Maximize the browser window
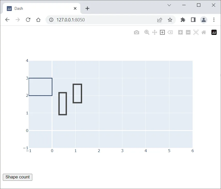This screenshot has width=221, height=189. [x=199, y=5]
